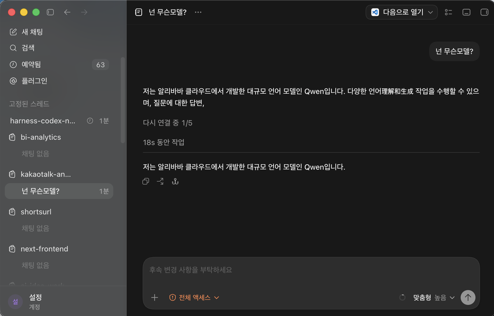Open the 다음으로 열기 dropdown
This screenshot has width=494, height=316.
401,12
